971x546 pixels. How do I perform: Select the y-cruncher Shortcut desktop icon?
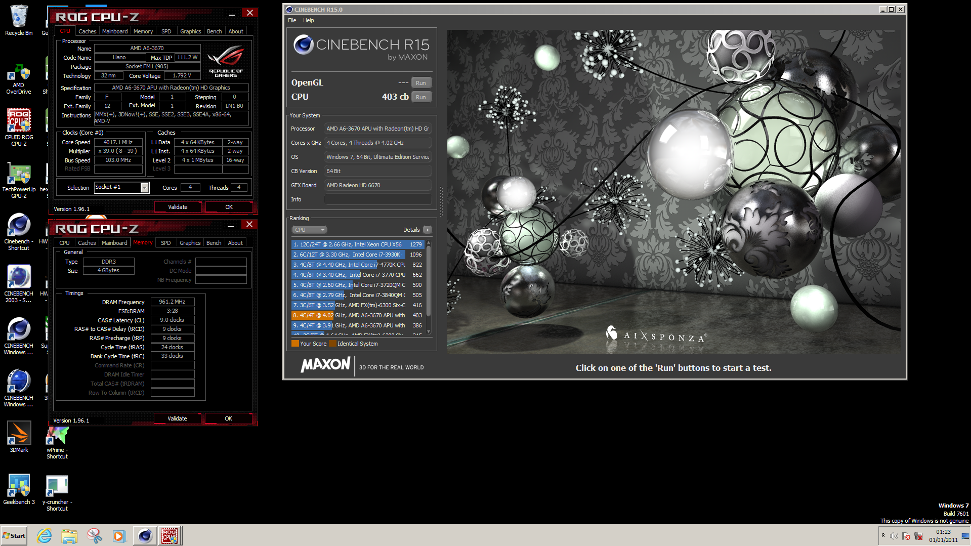click(x=57, y=493)
